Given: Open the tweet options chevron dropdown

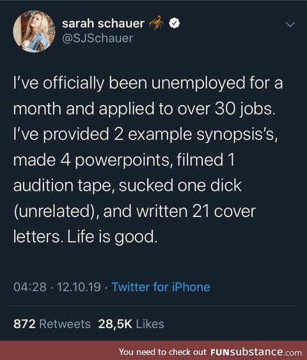Looking at the screenshot, I should pyautogui.click(x=290, y=24).
